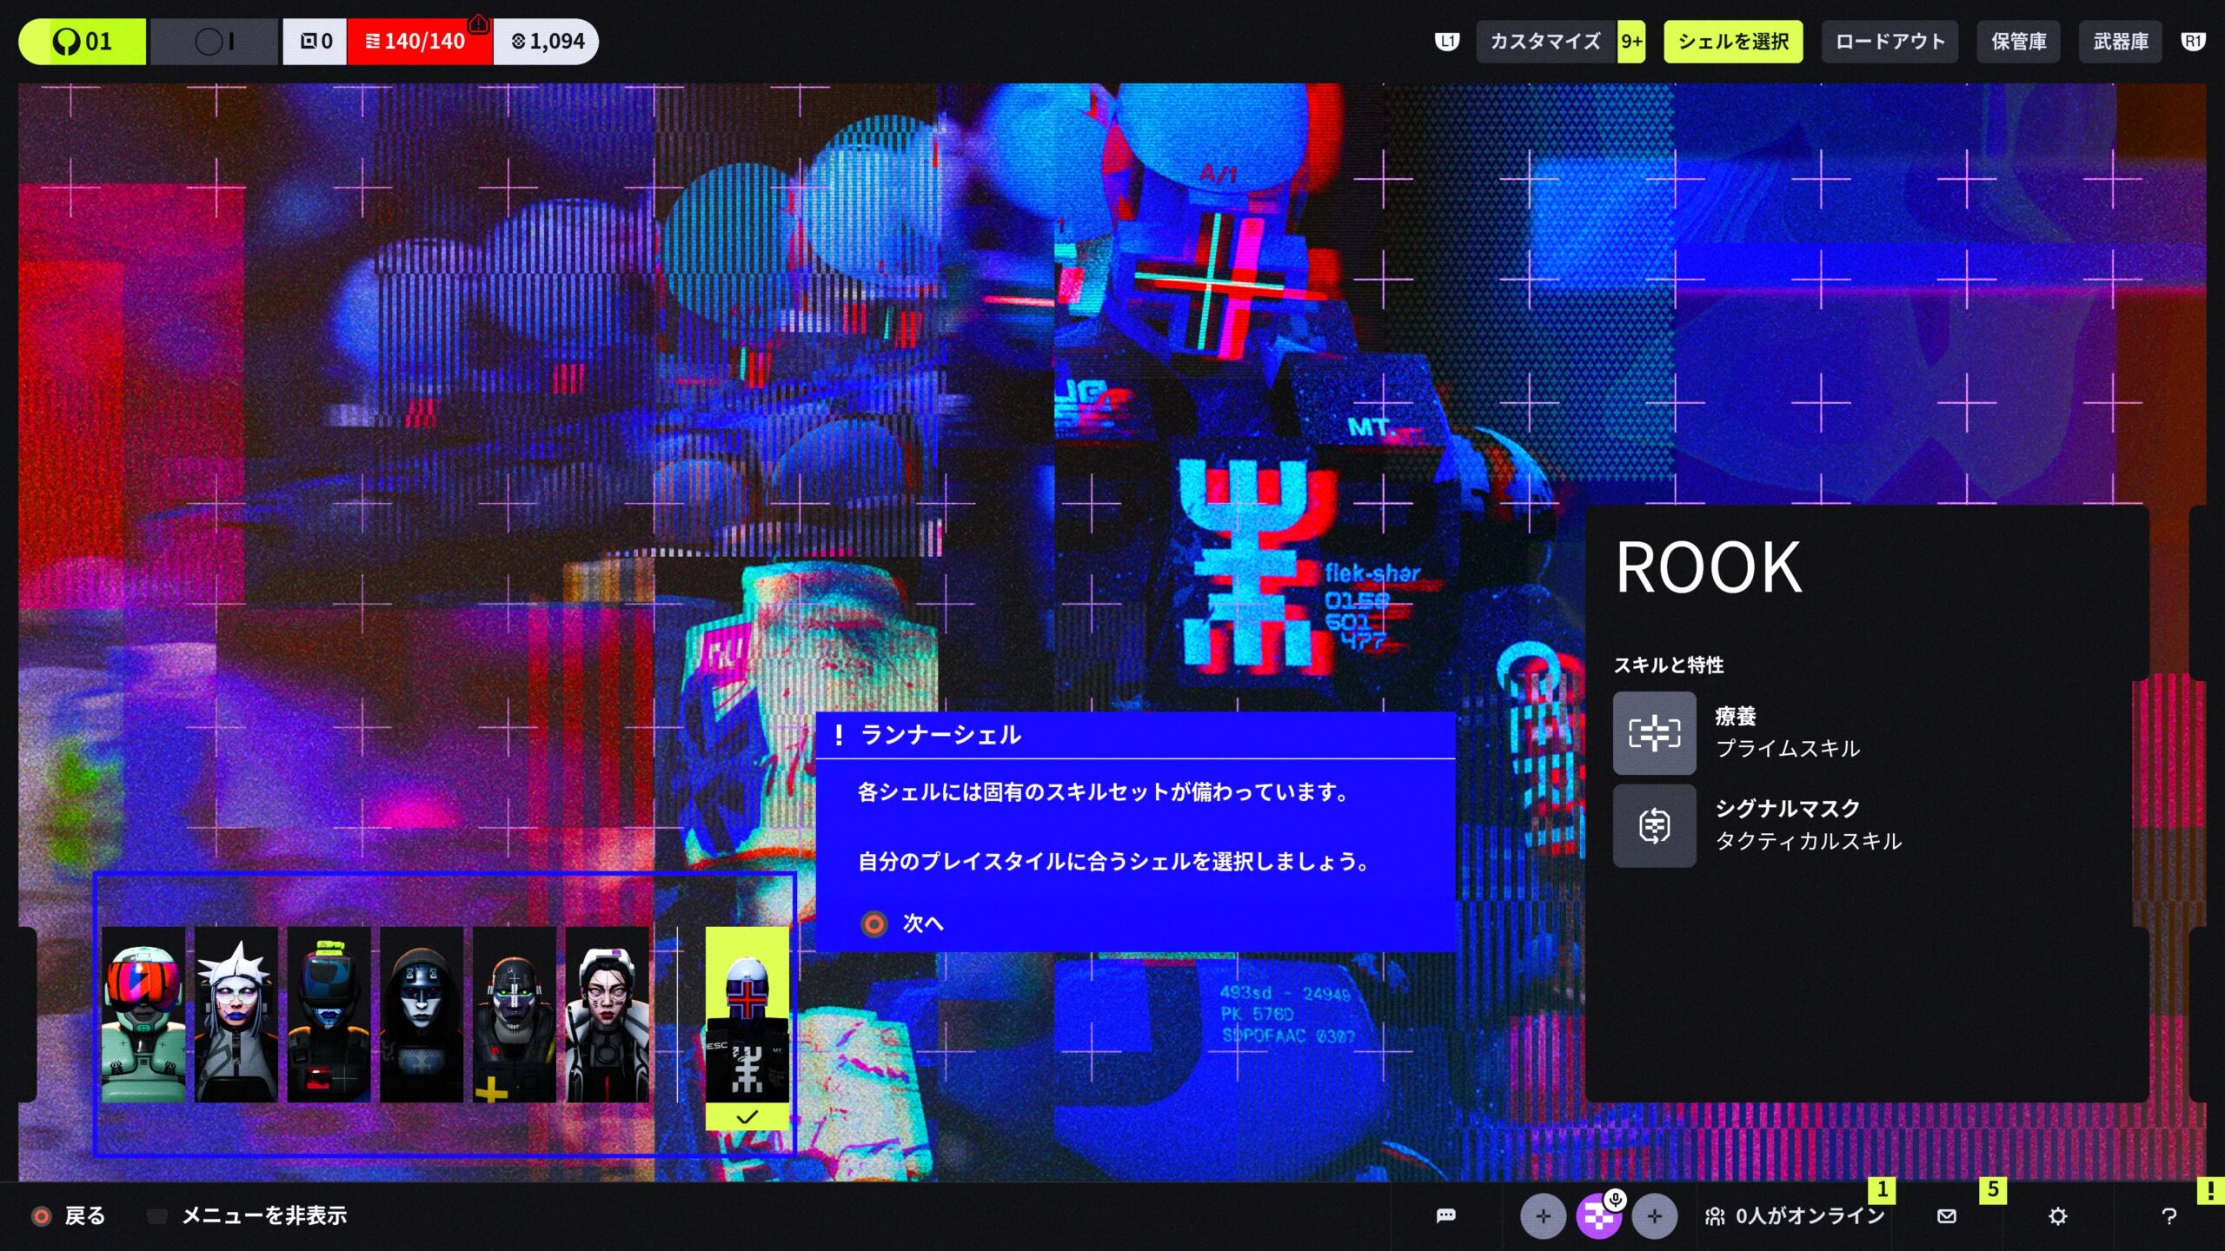Select the green-suited shell with red visor
The width and height of the screenshot is (2225, 1251).
143,1014
